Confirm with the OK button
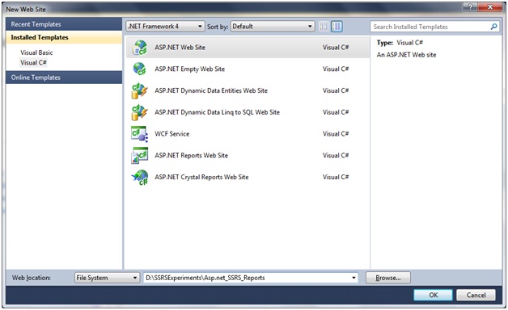The image size is (508, 310). (x=433, y=295)
